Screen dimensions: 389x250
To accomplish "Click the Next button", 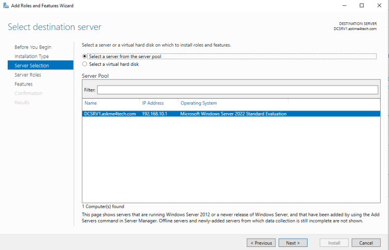I will coord(293,243).
